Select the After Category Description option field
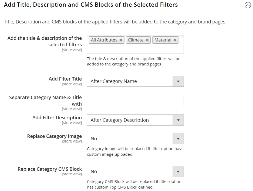Screen dimensions: 253x191 pos(130,120)
